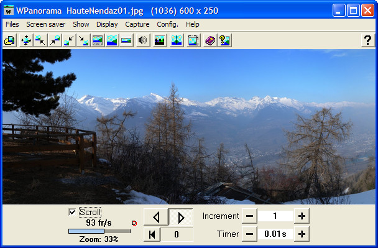Open the Config. menu
This screenshot has width=378, height=248.
(x=167, y=24)
